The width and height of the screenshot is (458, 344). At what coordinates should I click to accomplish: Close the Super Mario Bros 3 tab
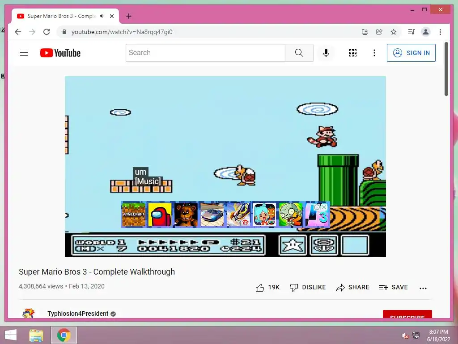click(112, 16)
